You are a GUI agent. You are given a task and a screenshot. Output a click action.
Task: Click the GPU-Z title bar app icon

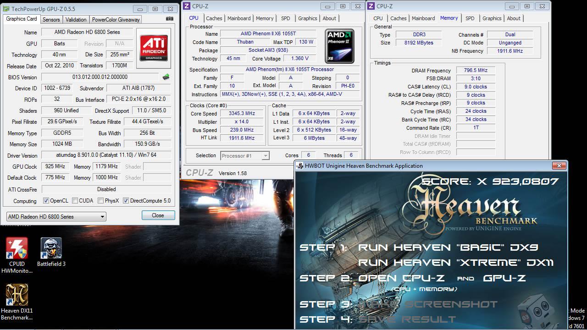(x=6, y=9)
